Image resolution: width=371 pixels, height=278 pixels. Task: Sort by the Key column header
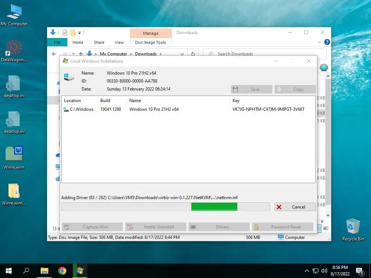(x=272, y=101)
